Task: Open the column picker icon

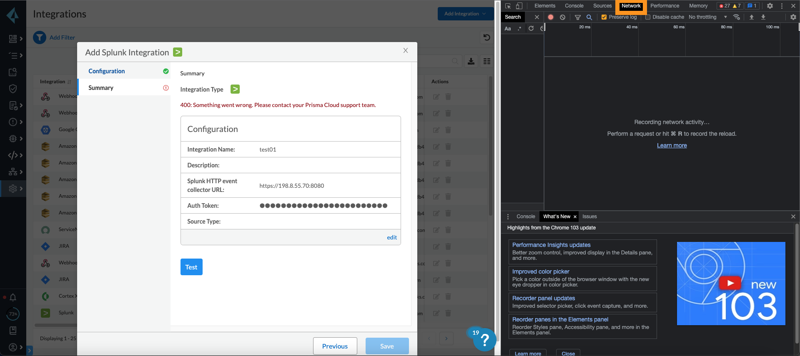Action: [x=487, y=61]
